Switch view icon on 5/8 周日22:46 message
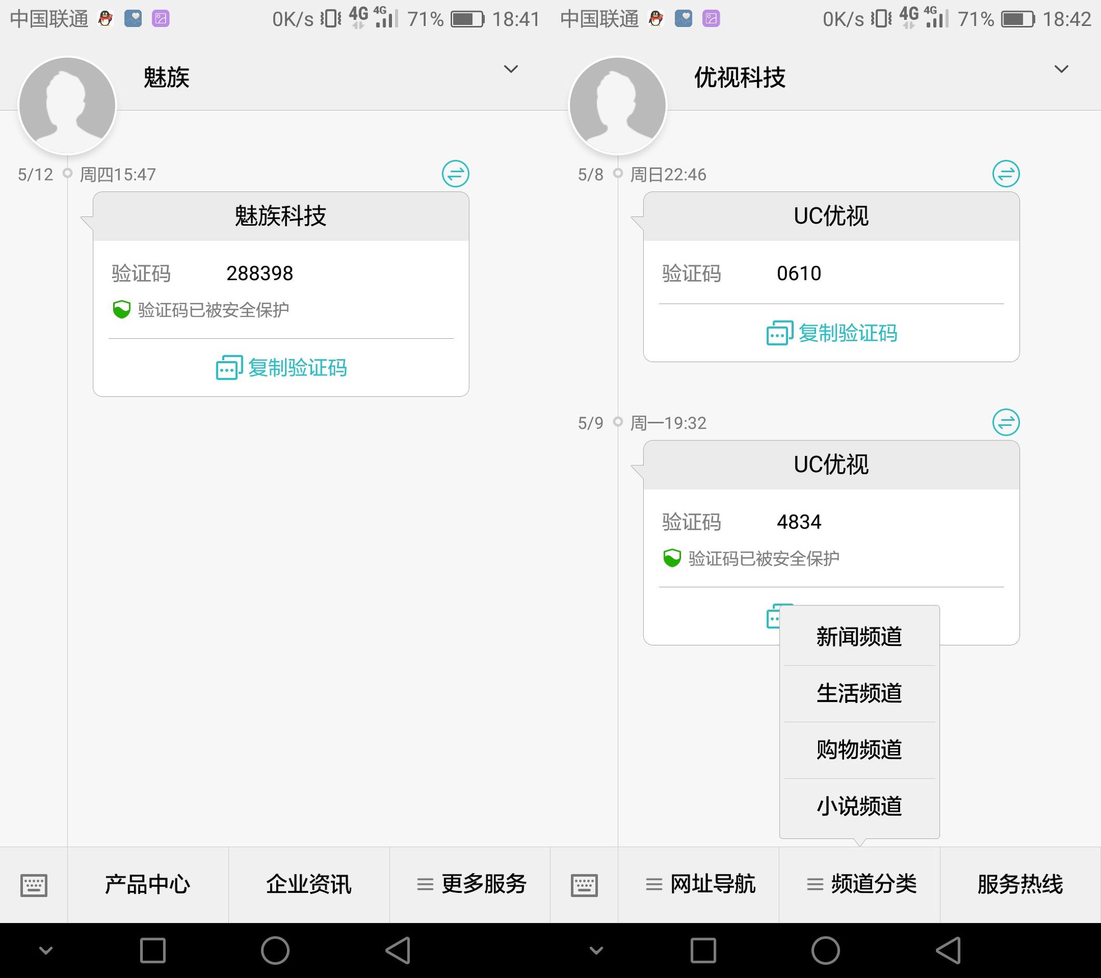The width and height of the screenshot is (1101, 978). click(1006, 174)
